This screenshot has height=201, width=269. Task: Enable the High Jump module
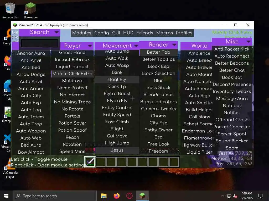(x=117, y=143)
